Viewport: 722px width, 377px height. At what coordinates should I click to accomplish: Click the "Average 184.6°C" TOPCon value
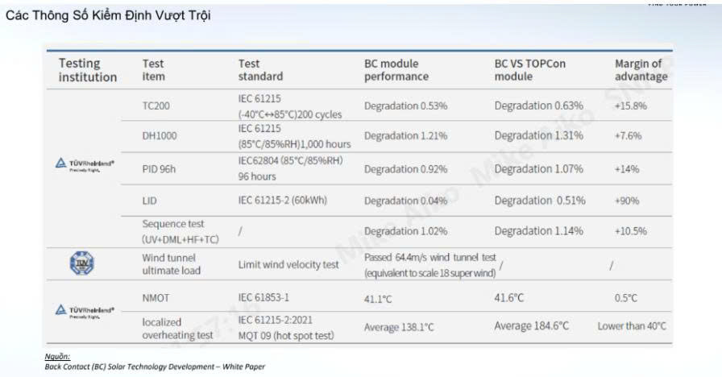tap(531, 326)
